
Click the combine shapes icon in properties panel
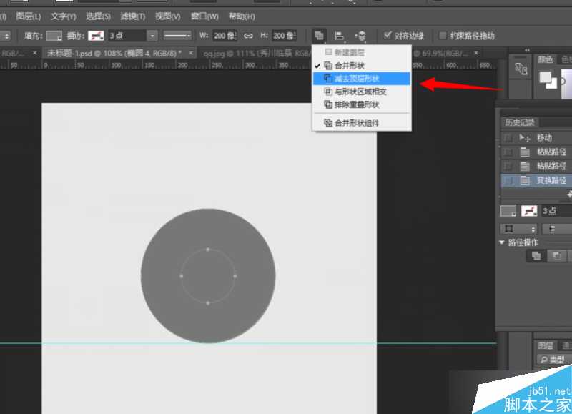[x=536, y=256]
